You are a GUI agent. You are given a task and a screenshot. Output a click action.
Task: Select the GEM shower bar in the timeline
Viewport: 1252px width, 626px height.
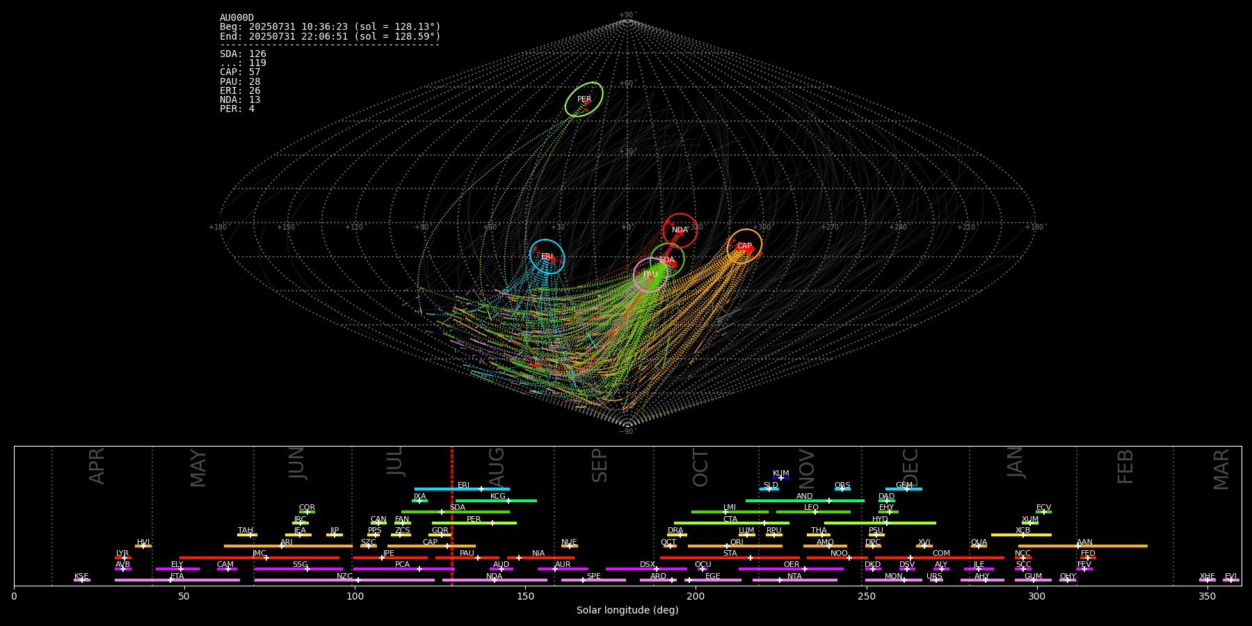[x=904, y=489]
